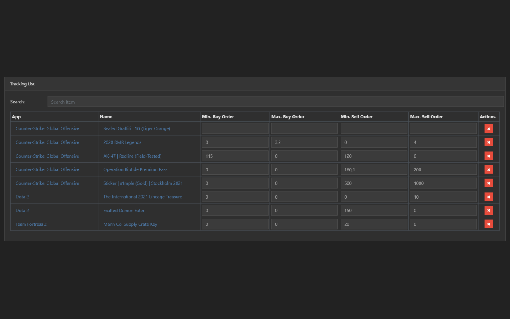The width and height of the screenshot is (510, 319).
Task: Edit Max. Sell Order for Sealed Graffiti
Action: (x=443, y=128)
